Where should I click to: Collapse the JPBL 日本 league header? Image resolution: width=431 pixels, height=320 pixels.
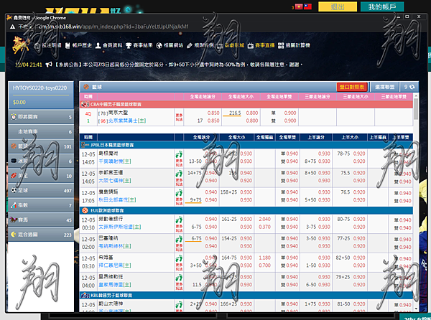(x=246, y=145)
